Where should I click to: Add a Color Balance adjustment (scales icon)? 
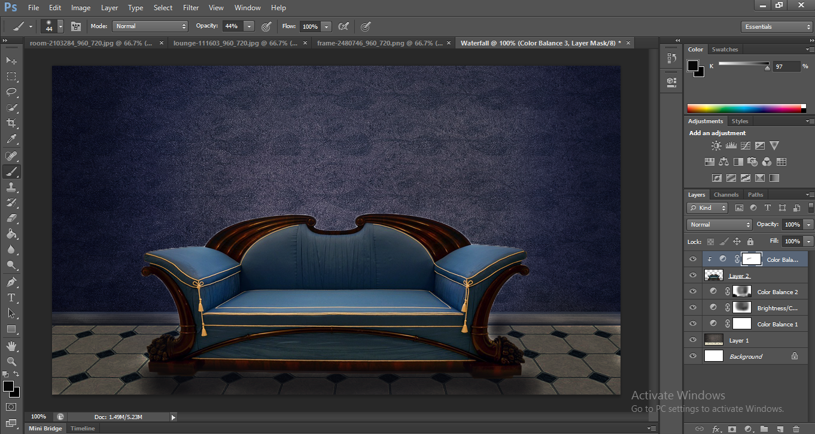724,161
